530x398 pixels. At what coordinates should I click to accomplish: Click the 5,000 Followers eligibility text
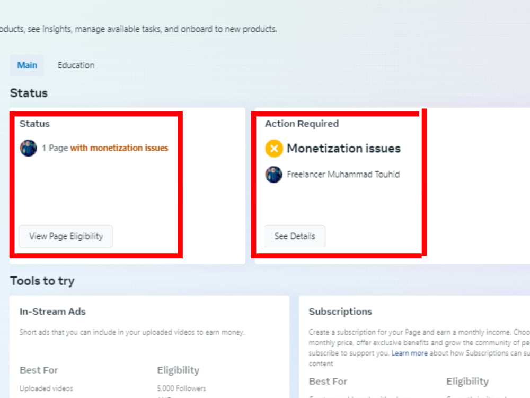coord(181,388)
